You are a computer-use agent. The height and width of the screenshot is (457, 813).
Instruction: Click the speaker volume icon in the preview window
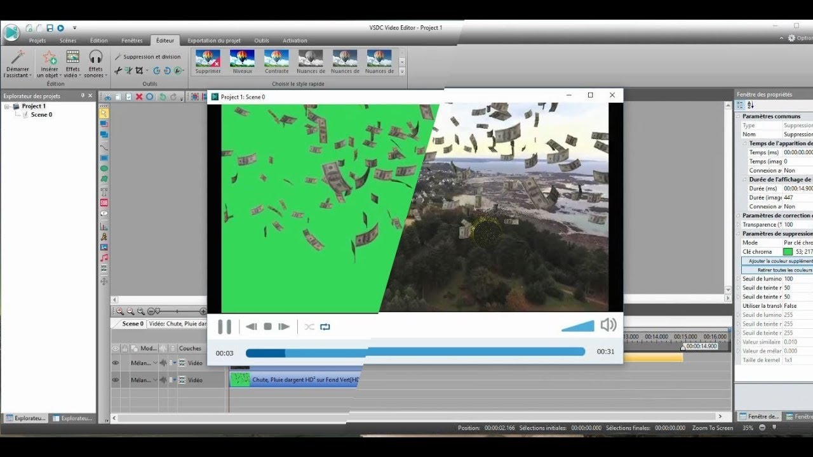(x=608, y=325)
